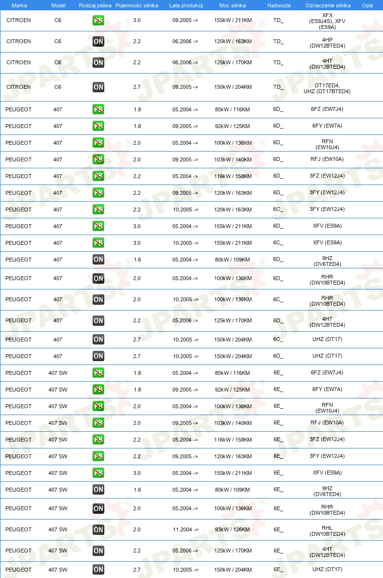Screen dimensions: 383x578
Task: Select 116kW / 158KM in the 407 6D_ row
Action: [233, 176]
